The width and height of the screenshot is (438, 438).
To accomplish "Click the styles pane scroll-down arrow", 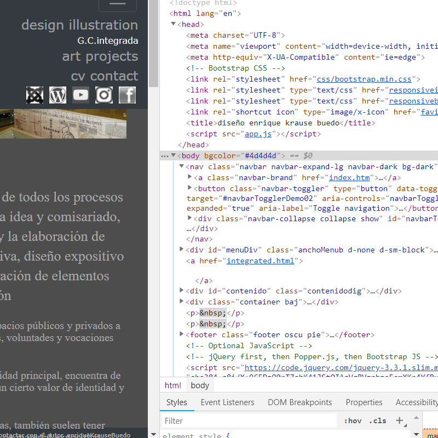I will pos(416,434).
